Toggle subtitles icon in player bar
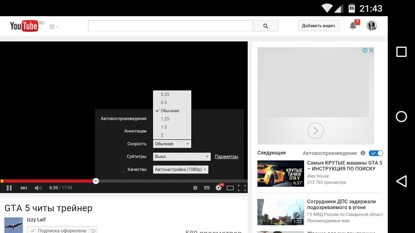 click(x=207, y=188)
